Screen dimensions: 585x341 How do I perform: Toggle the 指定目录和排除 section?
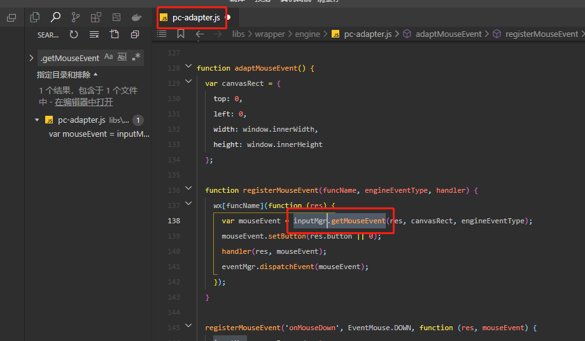point(67,75)
